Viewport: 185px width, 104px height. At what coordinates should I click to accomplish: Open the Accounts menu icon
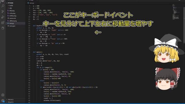(3, 95)
